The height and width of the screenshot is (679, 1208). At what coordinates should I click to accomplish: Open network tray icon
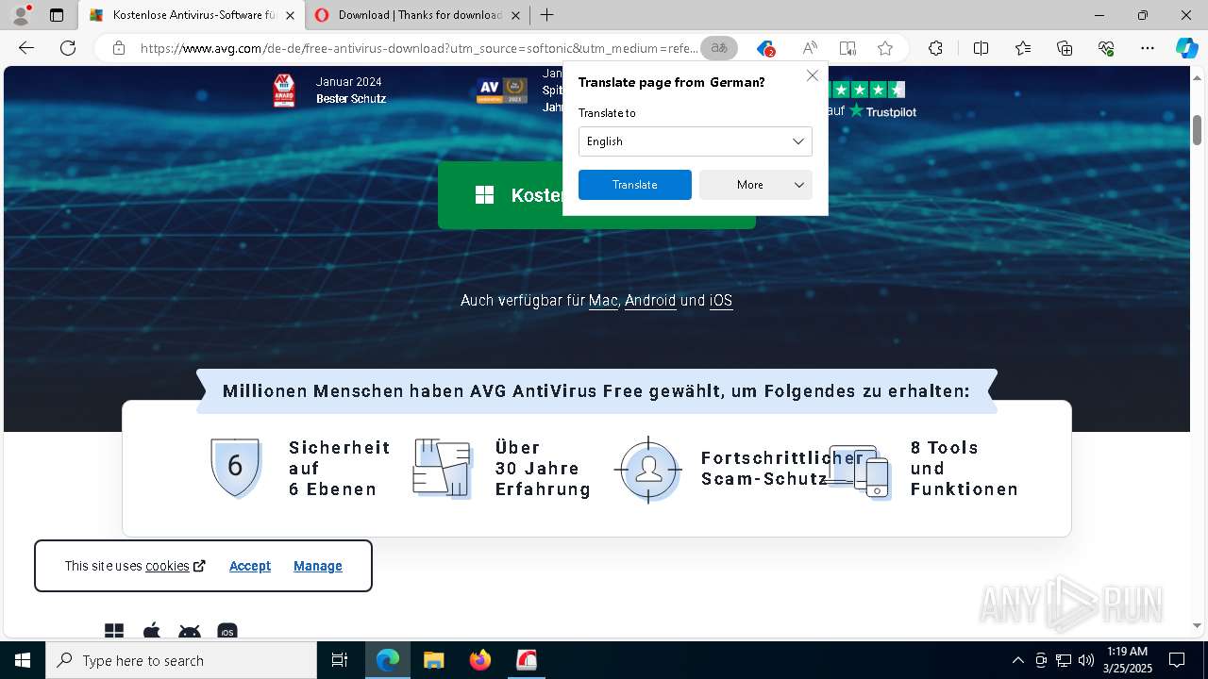click(x=1064, y=660)
